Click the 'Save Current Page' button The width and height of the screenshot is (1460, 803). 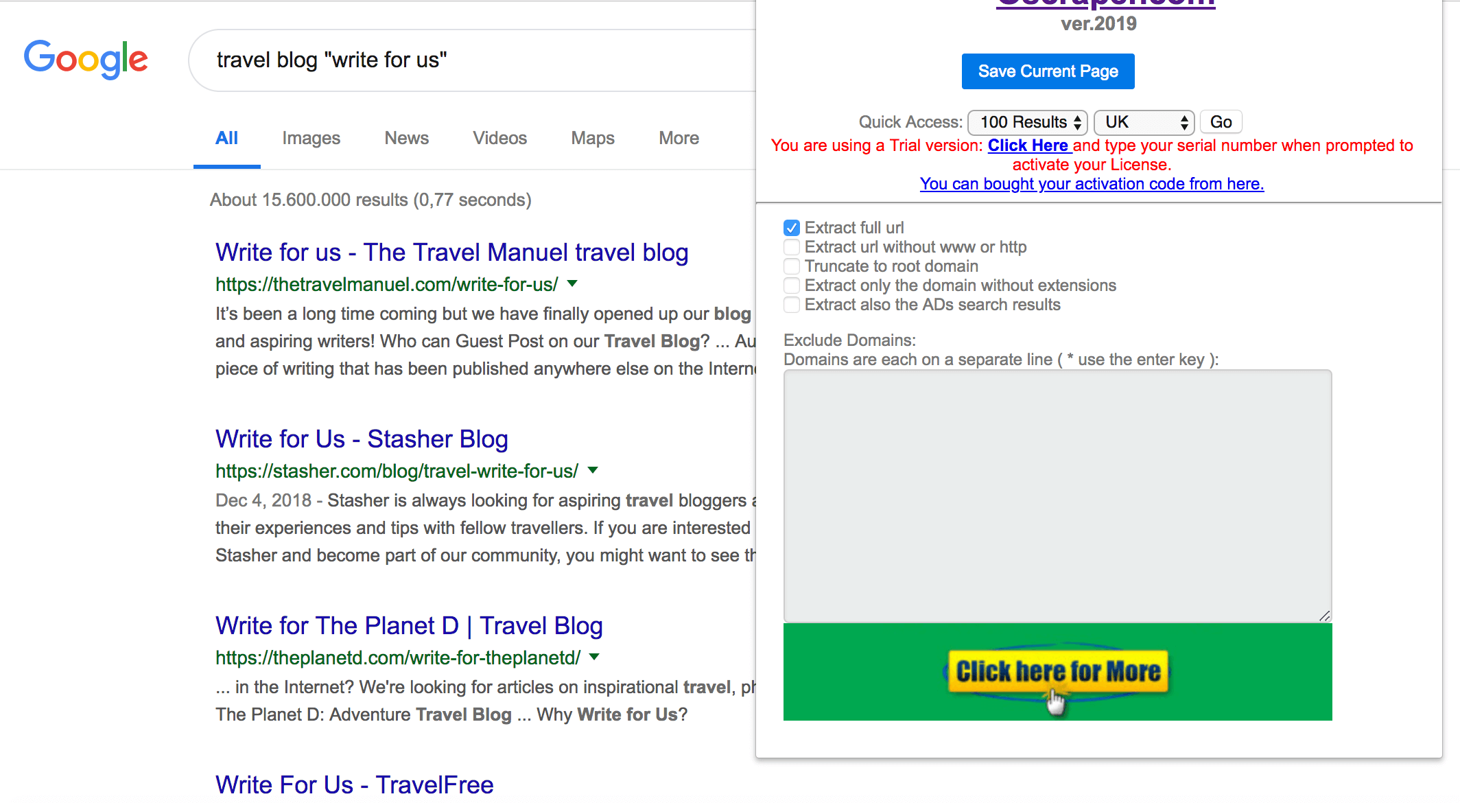(1048, 71)
